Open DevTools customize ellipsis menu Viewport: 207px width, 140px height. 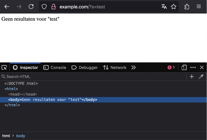pos(193,68)
